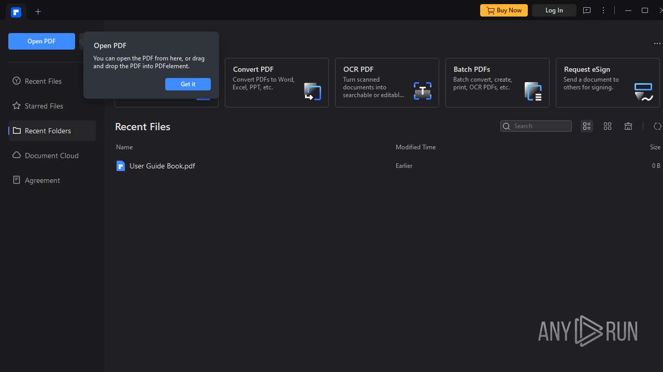The width and height of the screenshot is (663, 372).
Task: Open Agreement in the sidebar
Action: [52, 180]
